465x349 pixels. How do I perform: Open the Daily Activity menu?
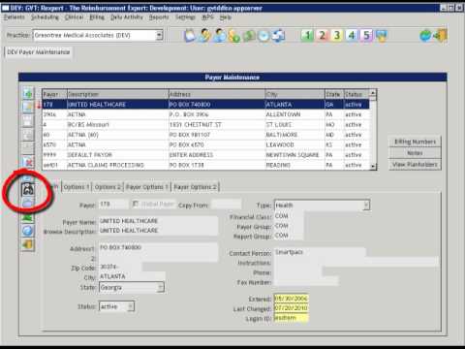pos(127,17)
